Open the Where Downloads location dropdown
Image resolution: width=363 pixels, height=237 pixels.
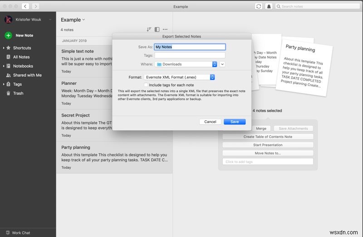point(186,64)
